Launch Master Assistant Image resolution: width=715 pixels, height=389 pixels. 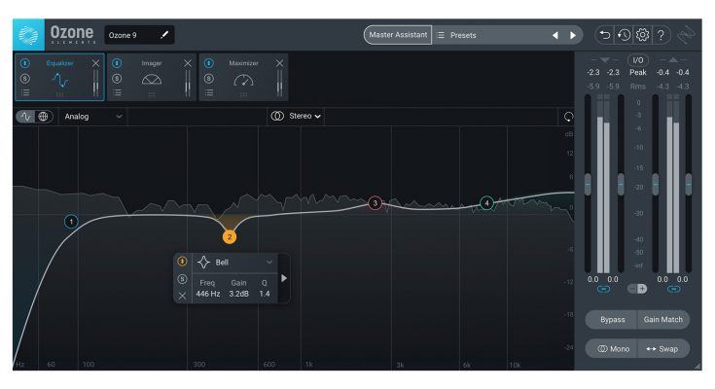coord(396,35)
